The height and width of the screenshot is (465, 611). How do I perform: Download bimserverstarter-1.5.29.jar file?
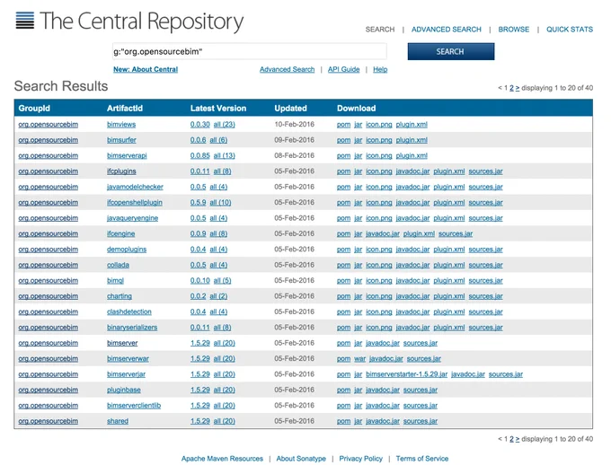click(x=406, y=374)
